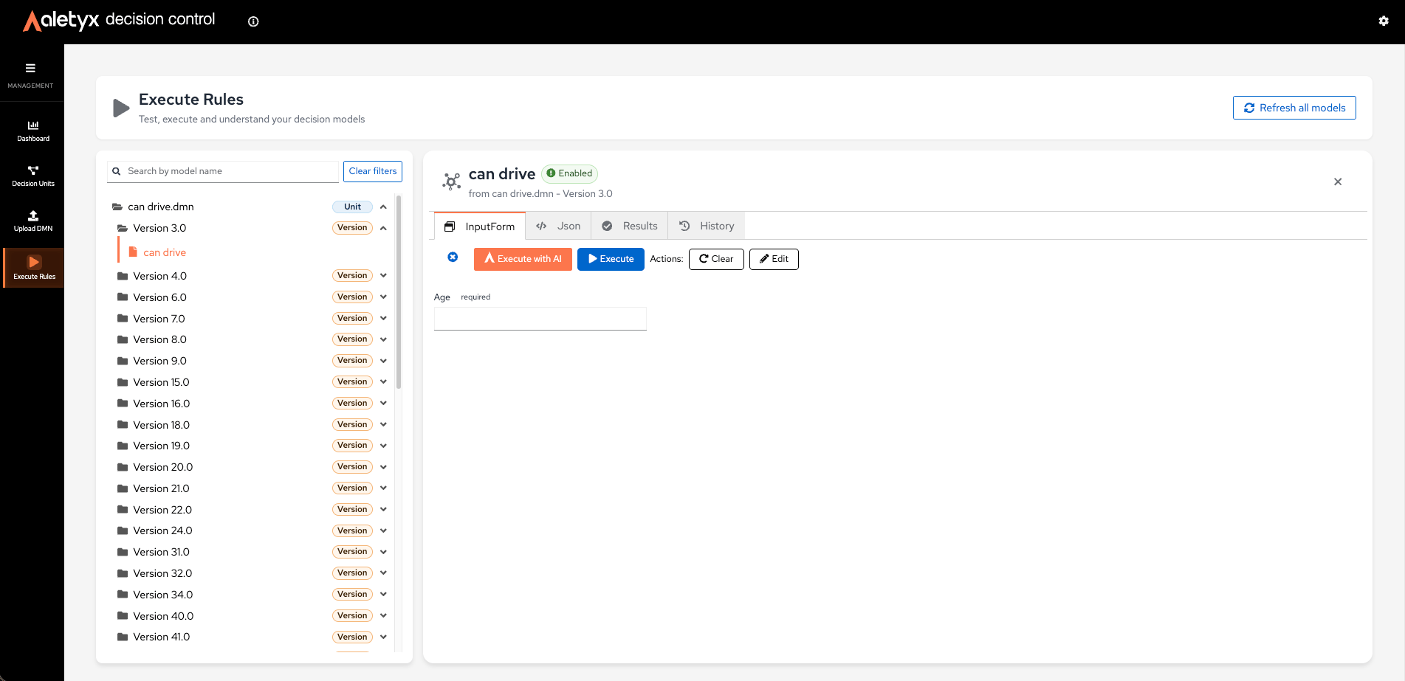
Task: Expand Version 7.0 chevron
Action: pyautogui.click(x=383, y=319)
